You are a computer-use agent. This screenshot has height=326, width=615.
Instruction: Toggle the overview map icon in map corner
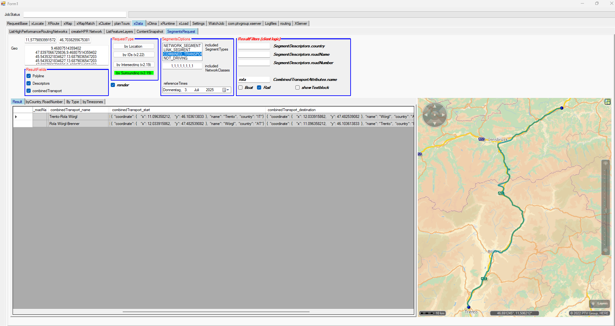607,102
